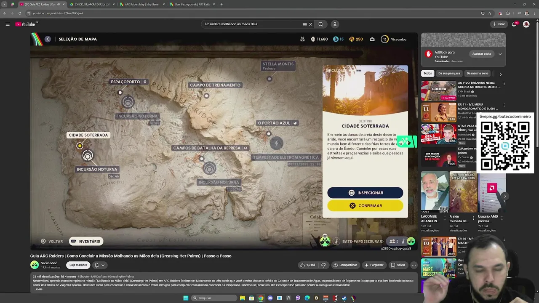Select the Espaçoporto map marker
This screenshot has width=539, height=303.
point(120,93)
